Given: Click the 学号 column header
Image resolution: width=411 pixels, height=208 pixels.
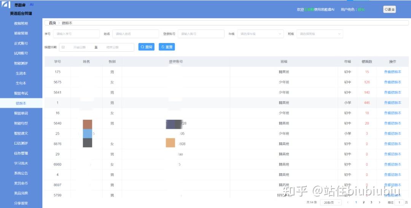Looking at the screenshot, I should (57, 62).
